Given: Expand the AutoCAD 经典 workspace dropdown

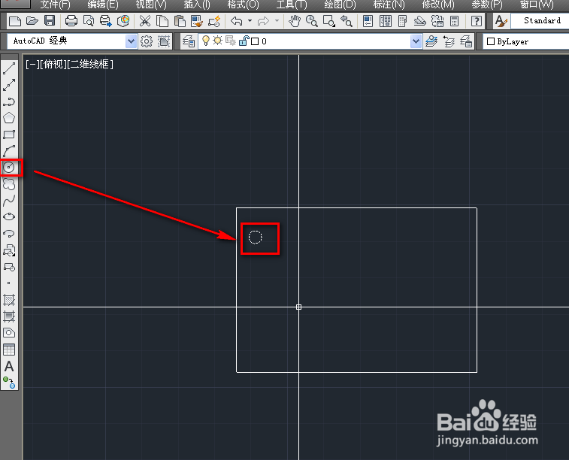Looking at the screenshot, I should click(x=131, y=41).
